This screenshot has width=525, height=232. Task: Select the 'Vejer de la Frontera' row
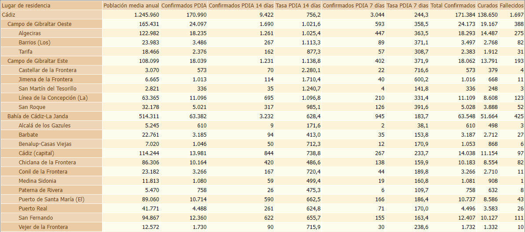point(43,227)
